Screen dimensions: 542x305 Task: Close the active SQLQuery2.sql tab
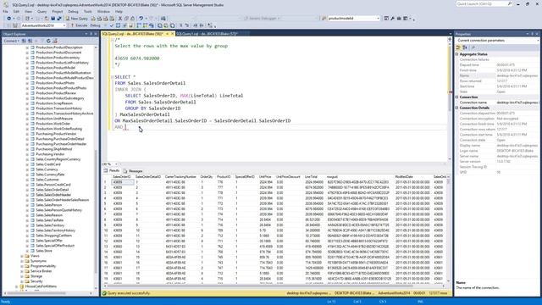pos(172,34)
